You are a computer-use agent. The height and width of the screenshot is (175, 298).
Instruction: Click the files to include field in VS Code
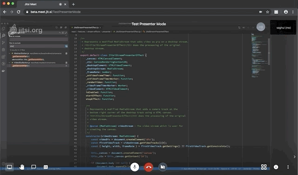coord(39,40)
